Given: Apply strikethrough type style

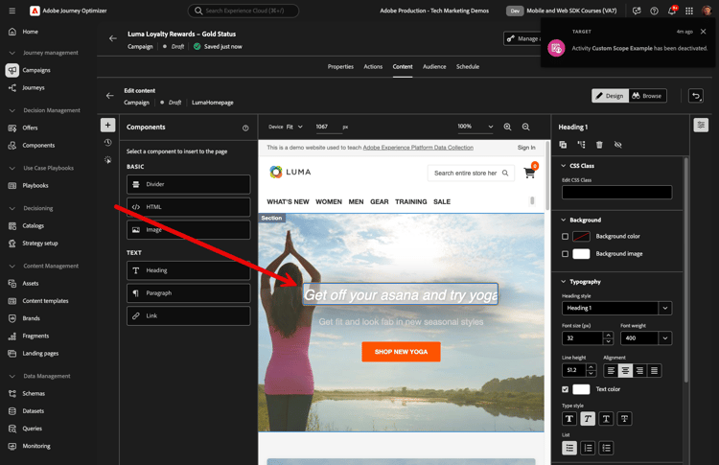Looking at the screenshot, I should coord(624,419).
